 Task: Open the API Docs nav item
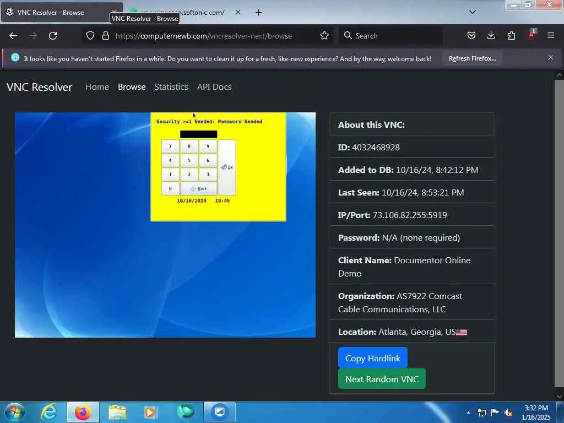214,87
